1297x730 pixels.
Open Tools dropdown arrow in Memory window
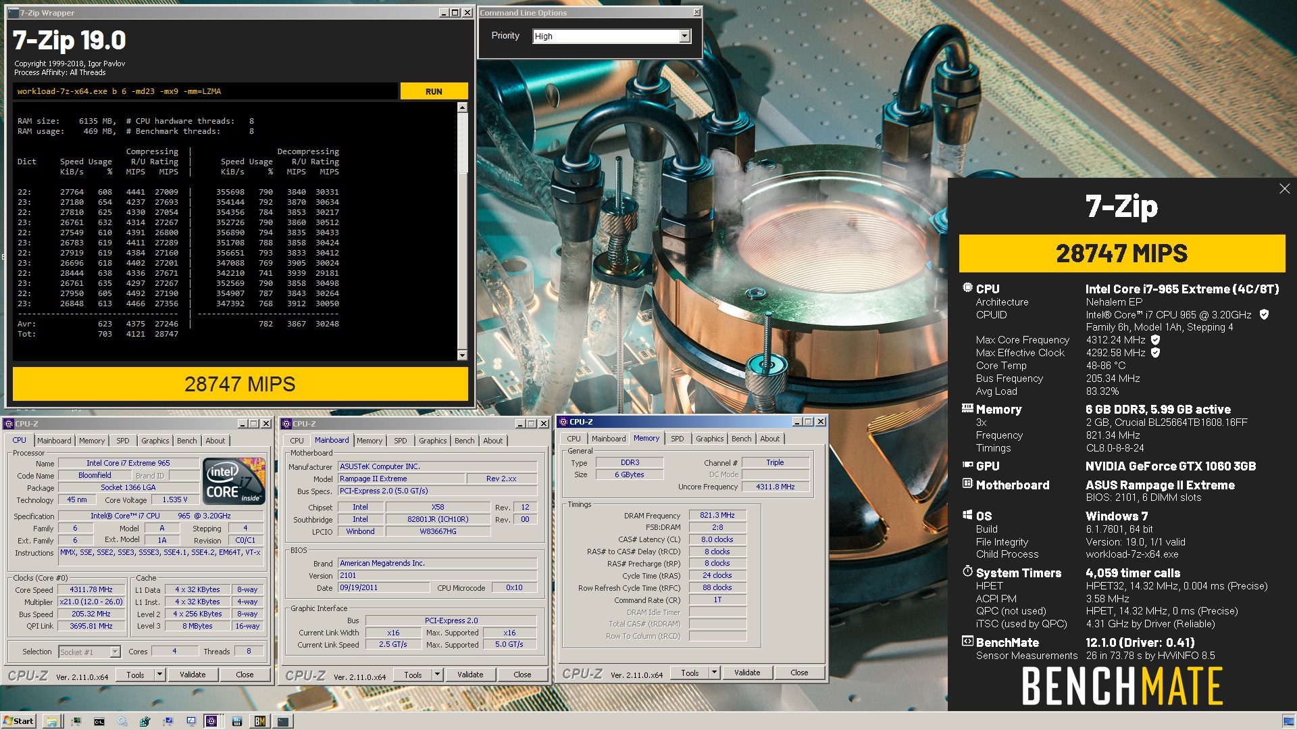(x=714, y=673)
